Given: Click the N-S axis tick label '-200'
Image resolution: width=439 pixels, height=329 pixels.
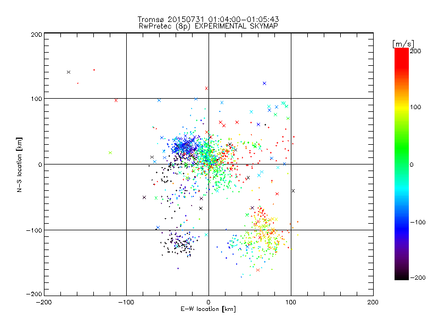Looking at the screenshot, I should (x=34, y=294).
